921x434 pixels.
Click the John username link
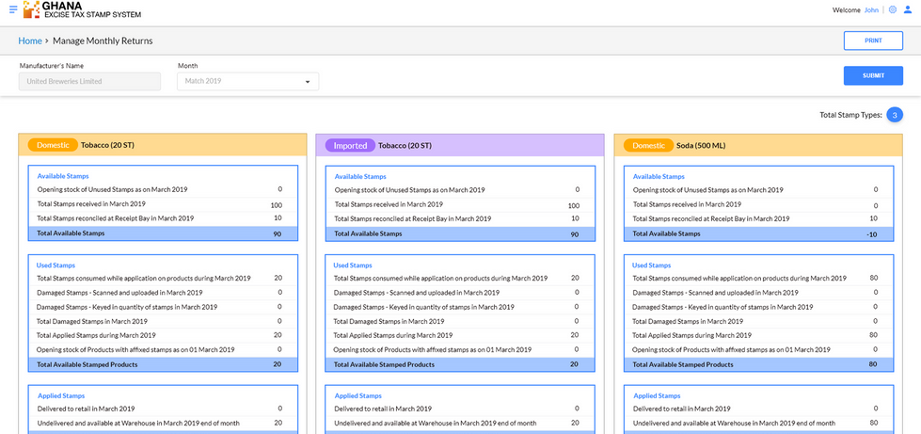coord(871,10)
